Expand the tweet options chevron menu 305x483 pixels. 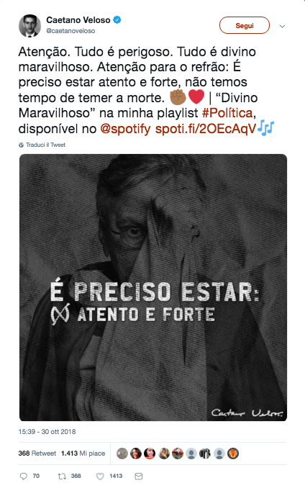[x=282, y=26]
